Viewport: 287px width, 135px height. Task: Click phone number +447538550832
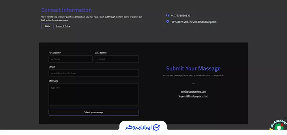180,16
